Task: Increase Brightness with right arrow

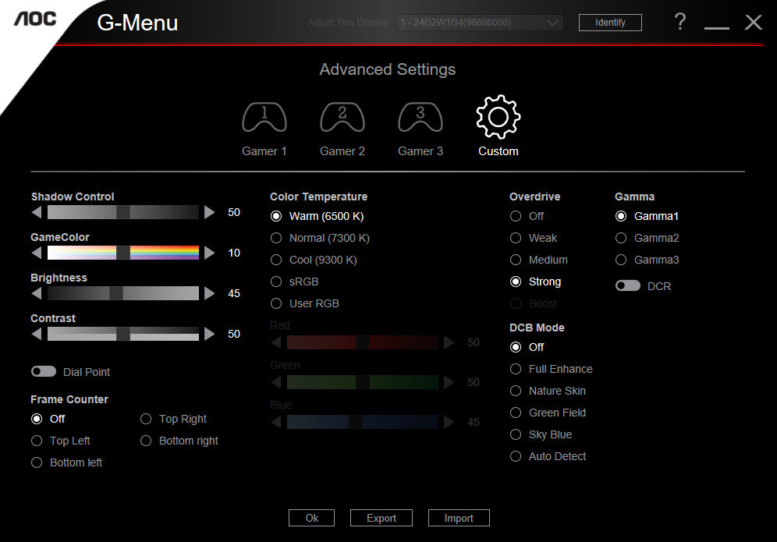Action: (210, 293)
